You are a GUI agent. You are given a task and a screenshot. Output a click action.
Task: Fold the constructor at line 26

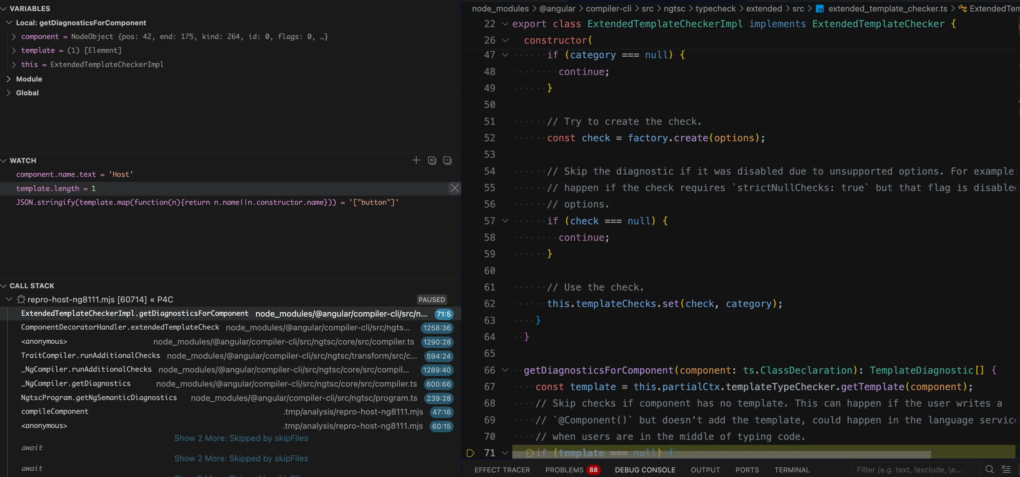click(x=505, y=40)
